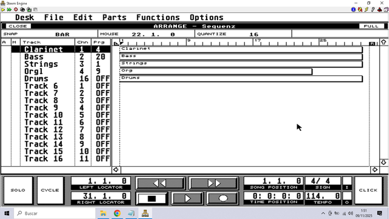Click the Tempo value 114
Viewport: 389px width, 219px height.
[x=323, y=196]
